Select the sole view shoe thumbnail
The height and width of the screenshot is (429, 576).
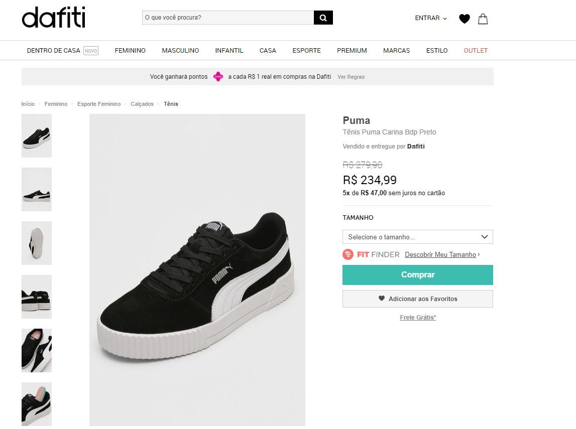click(36, 243)
